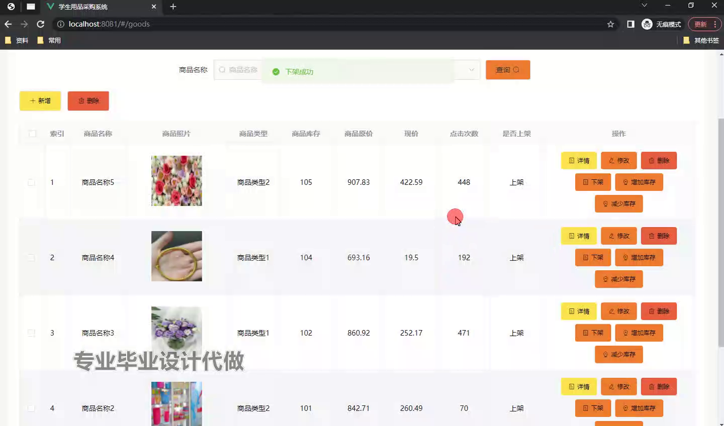Click 下架 for 商品名称2

click(593, 408)
